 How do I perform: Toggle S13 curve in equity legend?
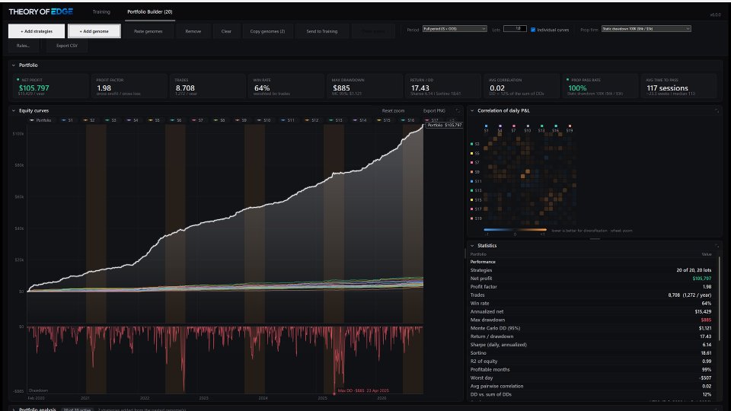(x=335, y=120)
